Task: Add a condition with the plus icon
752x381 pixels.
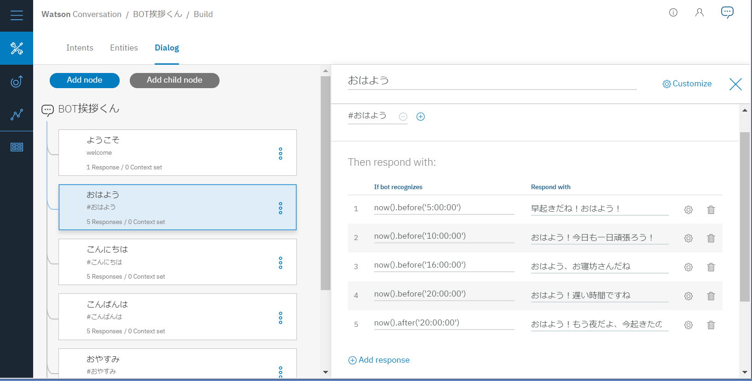Action: point(421,117)
